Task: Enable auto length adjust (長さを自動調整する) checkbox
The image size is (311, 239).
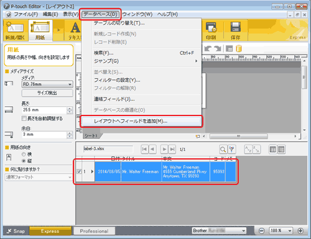Action: [x=24, y=119]
